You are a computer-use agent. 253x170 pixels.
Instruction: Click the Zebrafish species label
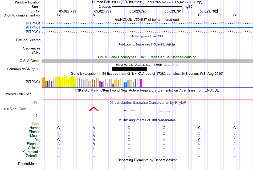(x=33, y=156)
